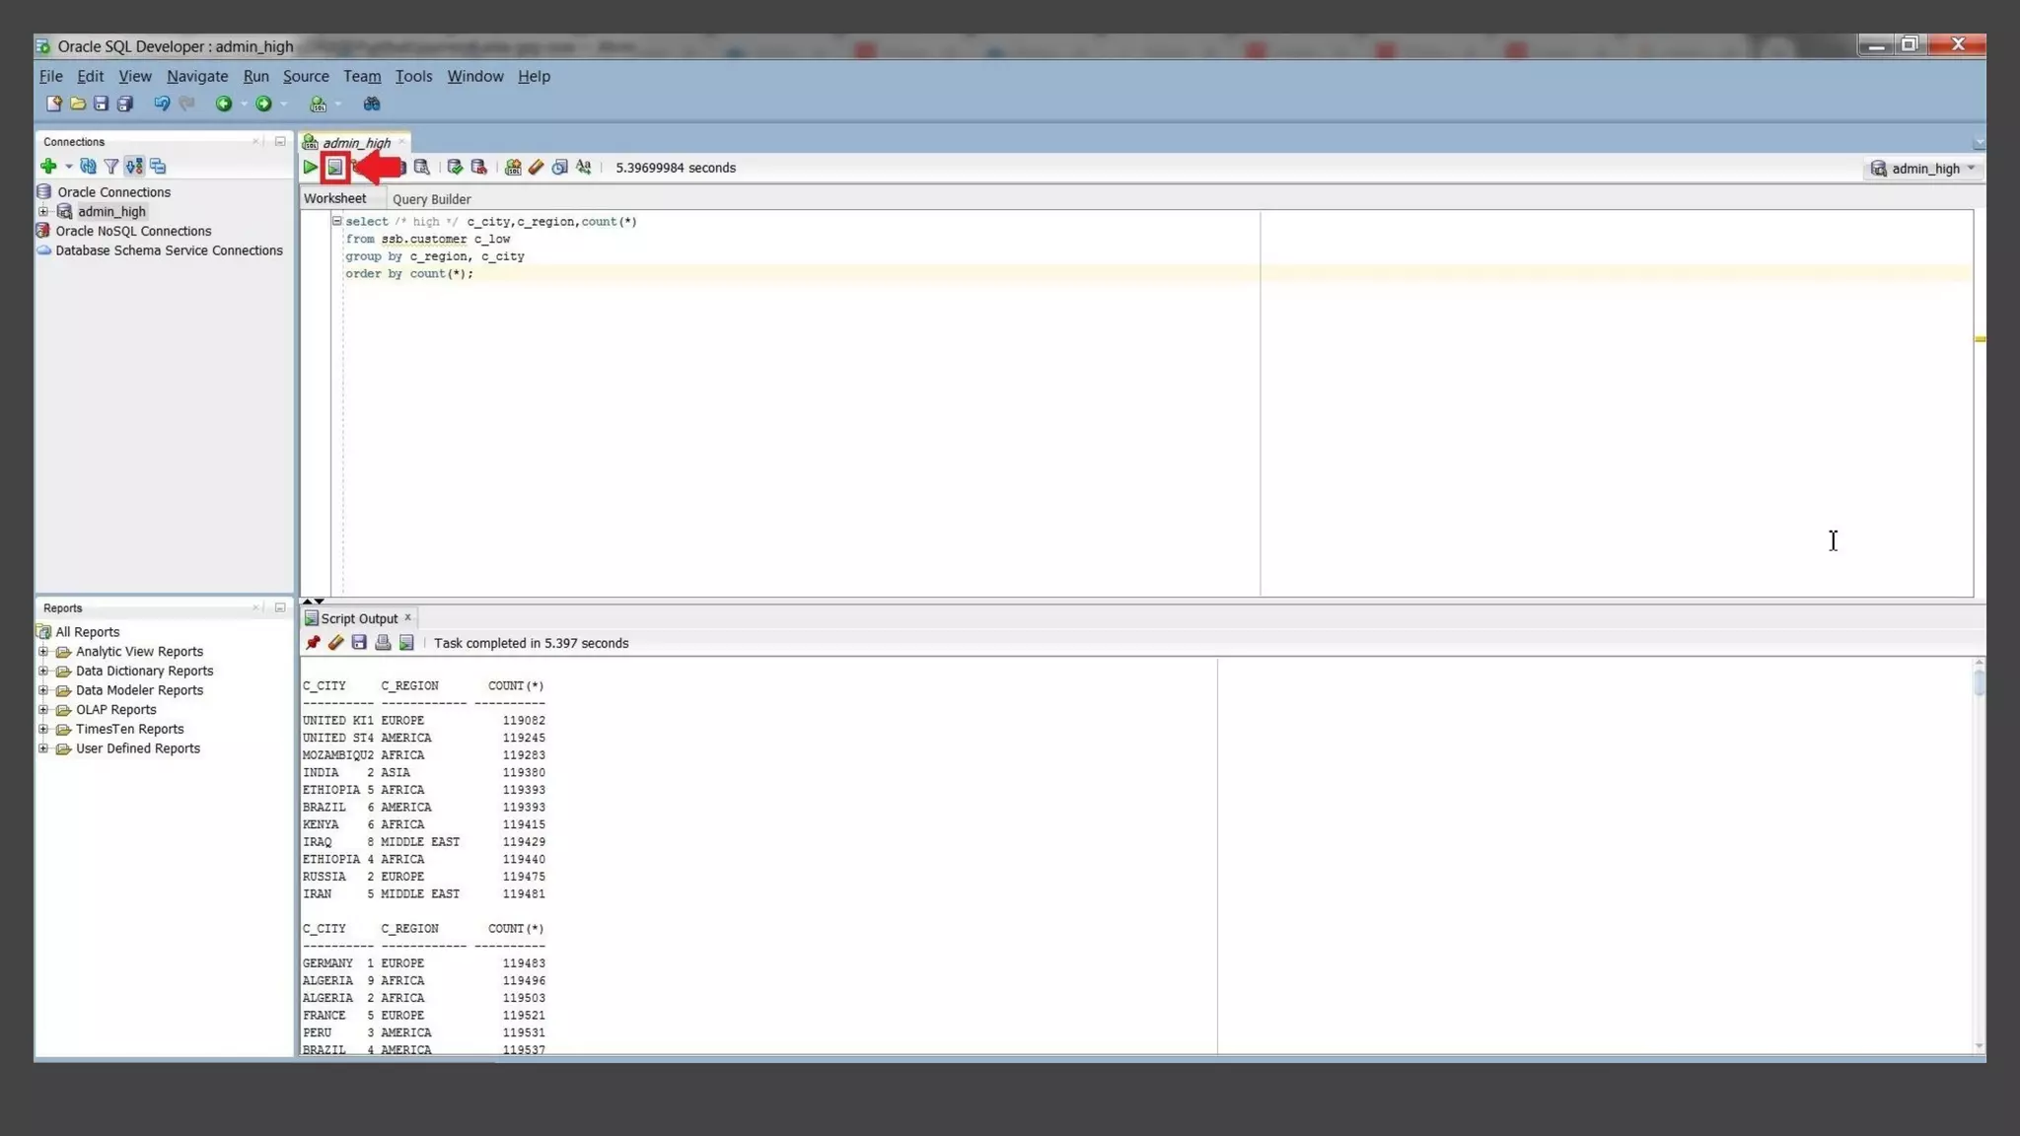2020x1136 pixels.
Task: Click the Commit database icon
Action: point(455,168)
